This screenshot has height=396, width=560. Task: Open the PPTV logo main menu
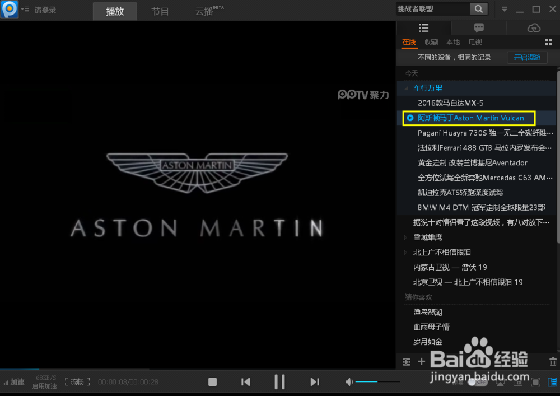(10, 10)
